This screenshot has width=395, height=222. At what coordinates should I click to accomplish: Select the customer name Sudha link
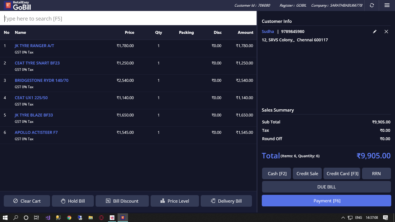268,32
